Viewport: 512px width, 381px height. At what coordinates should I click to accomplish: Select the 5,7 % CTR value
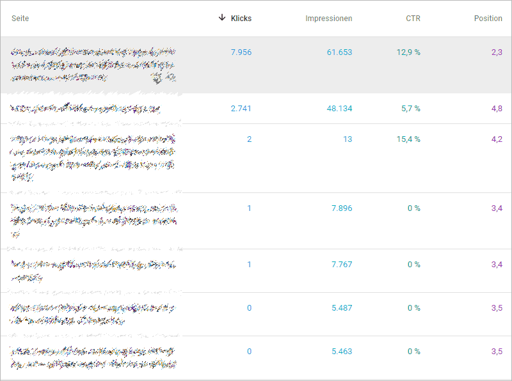(x=410, y=109)
